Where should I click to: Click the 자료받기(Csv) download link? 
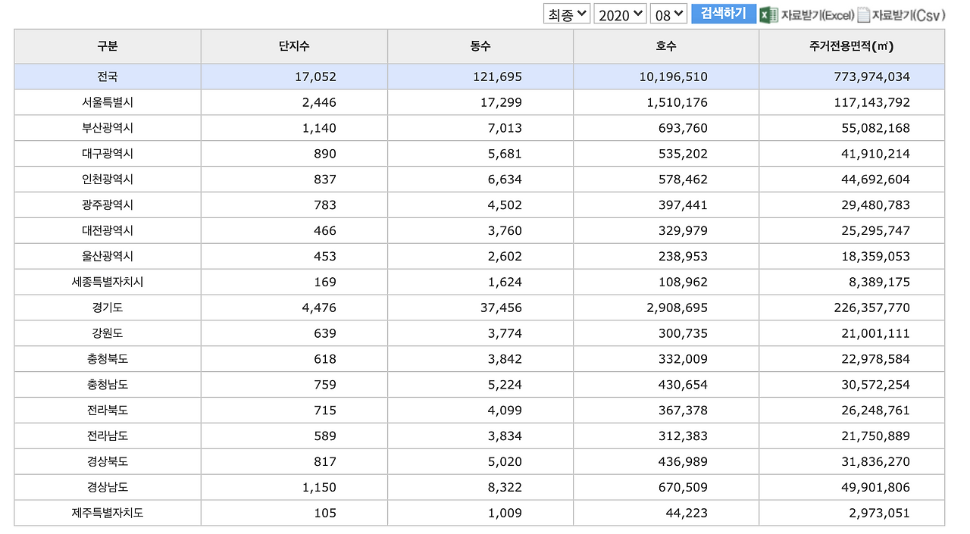coord(907,14)
